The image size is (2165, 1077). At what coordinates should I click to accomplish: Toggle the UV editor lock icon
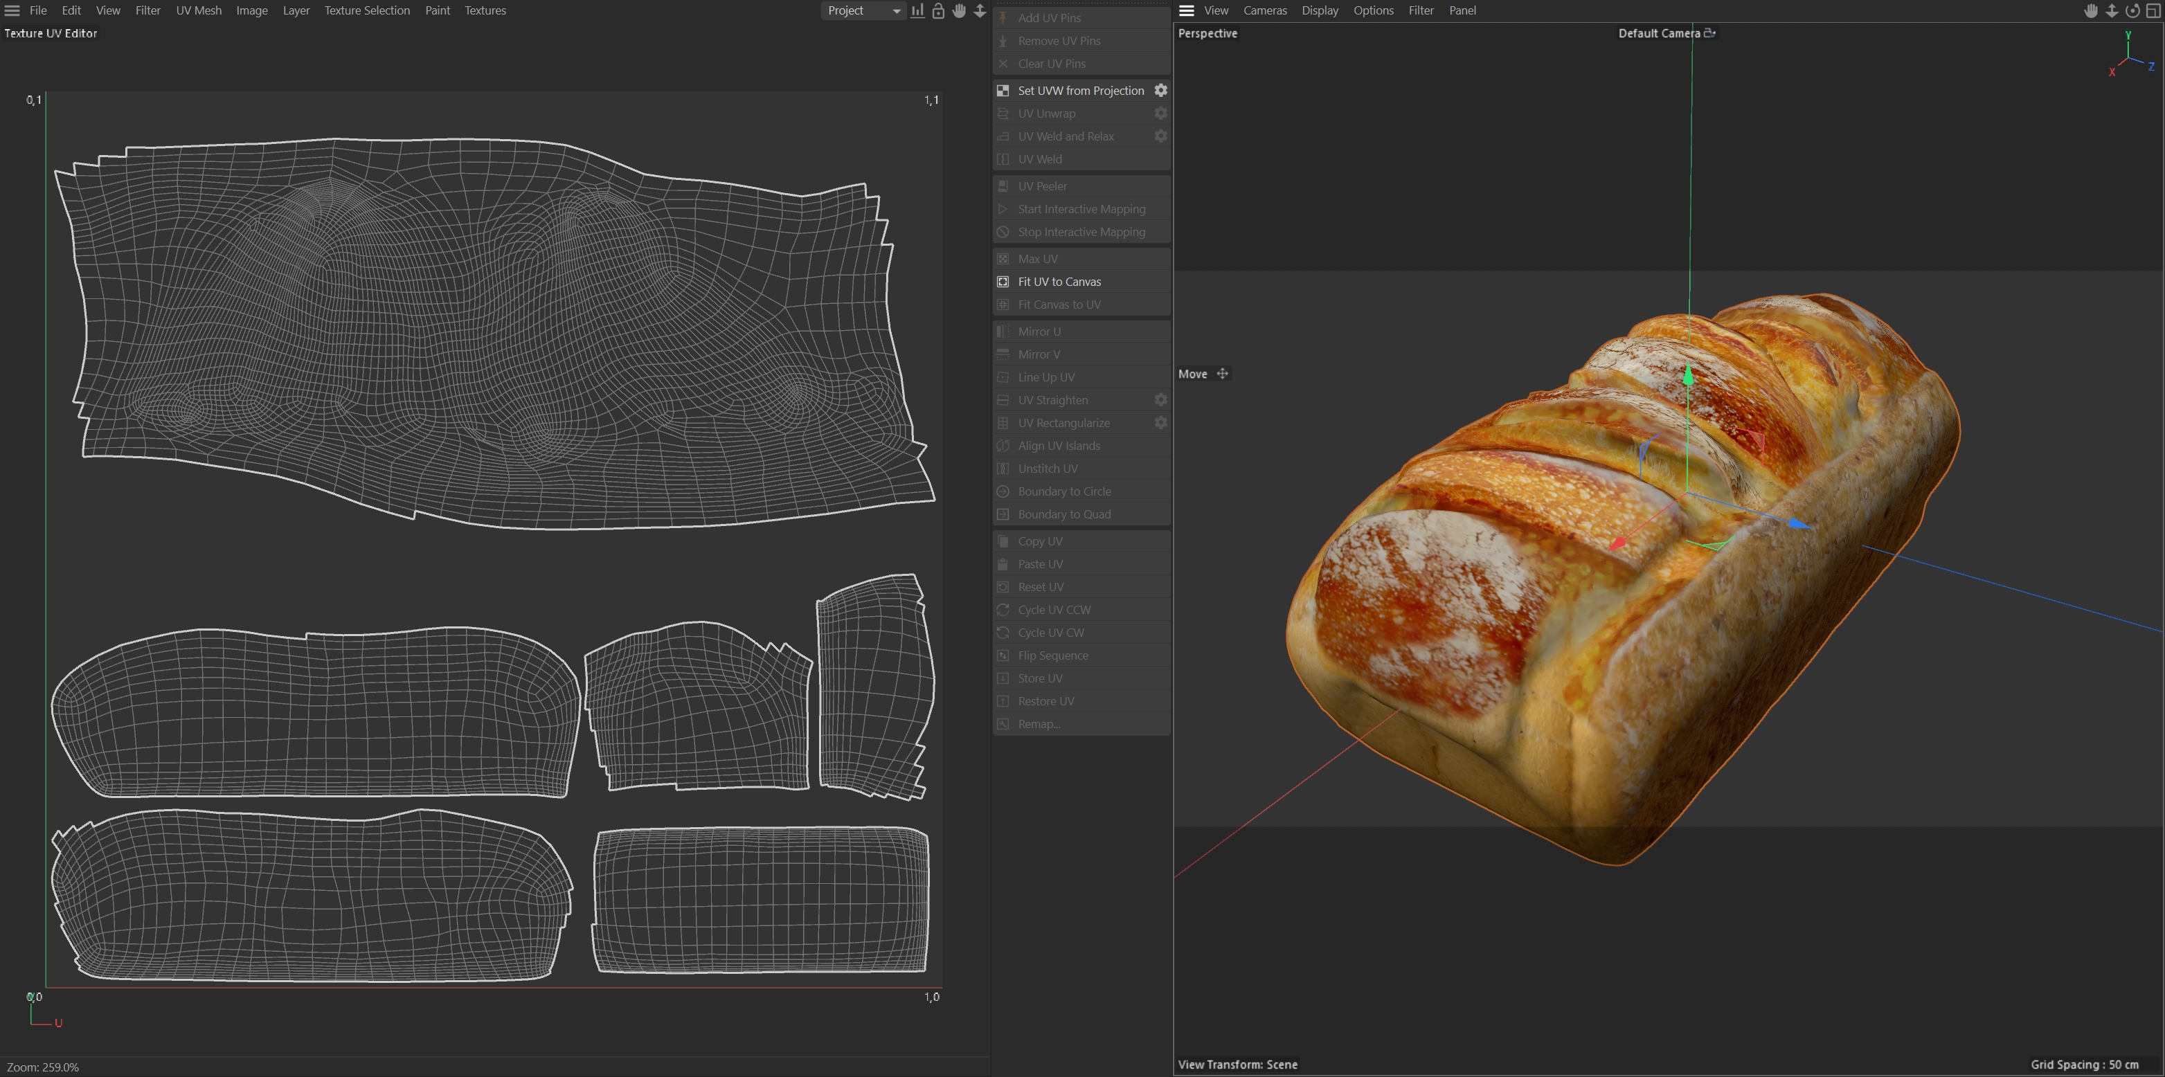(938, 11)
